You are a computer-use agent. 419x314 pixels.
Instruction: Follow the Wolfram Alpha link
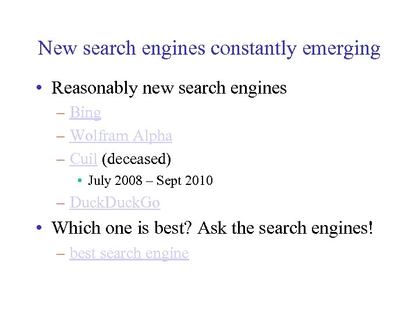pyautogui.click(x=120, y=135)
